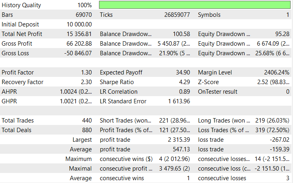293x183 pixels.
Task: Select Total Trades value 440
Action: pyautogui.click(x=87, y=121)
